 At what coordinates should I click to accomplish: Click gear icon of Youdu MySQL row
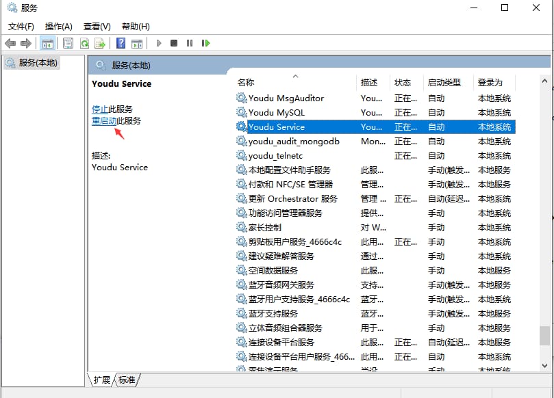click(241, 112)
